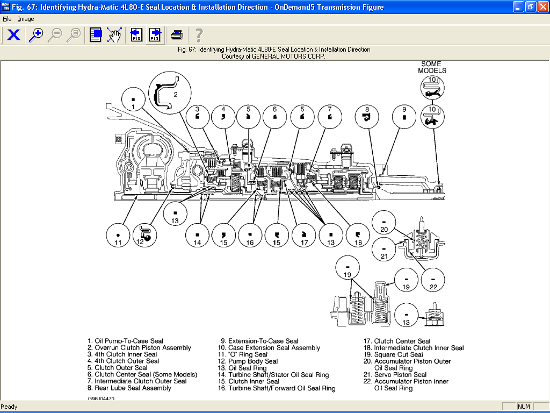Click the grayed-out zoom out magnifier
This screenshot has height=413, width=550.
[x=55, y=35]
